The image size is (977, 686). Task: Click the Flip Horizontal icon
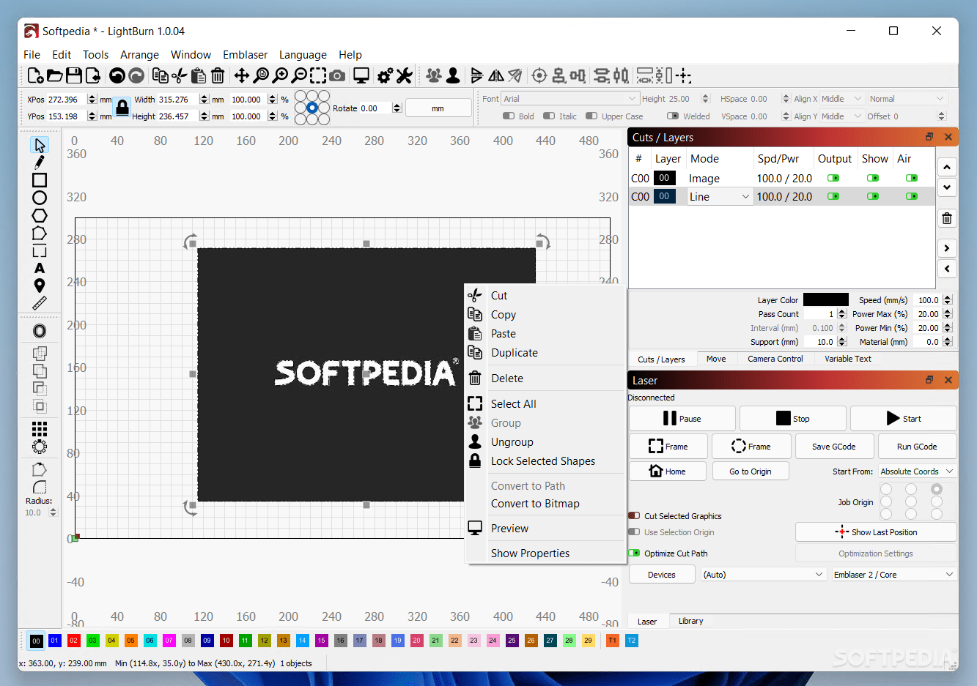tap(498, 75)
